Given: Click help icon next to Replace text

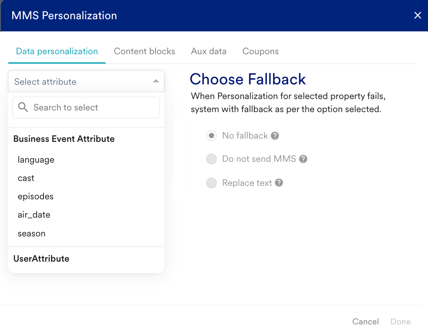Looking at the screenshot, I should [279, 183].
